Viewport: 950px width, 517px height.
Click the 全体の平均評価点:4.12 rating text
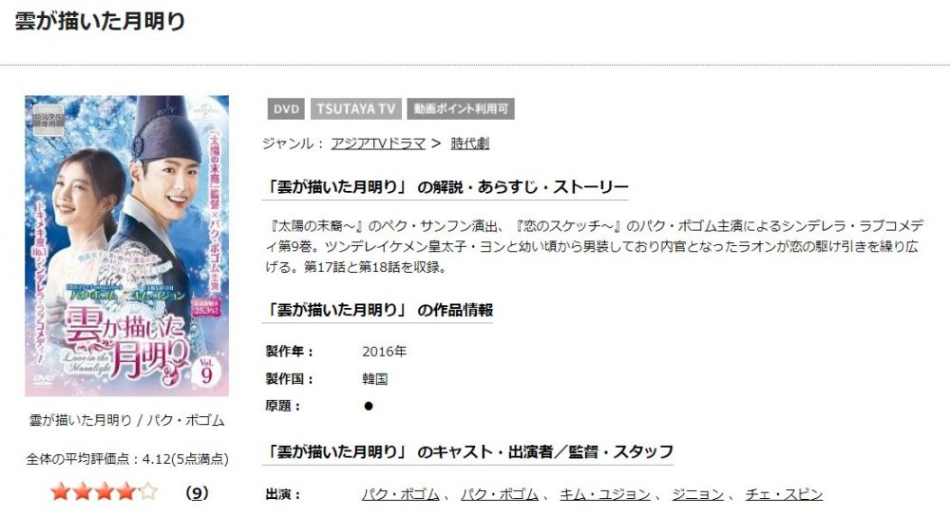127,459
